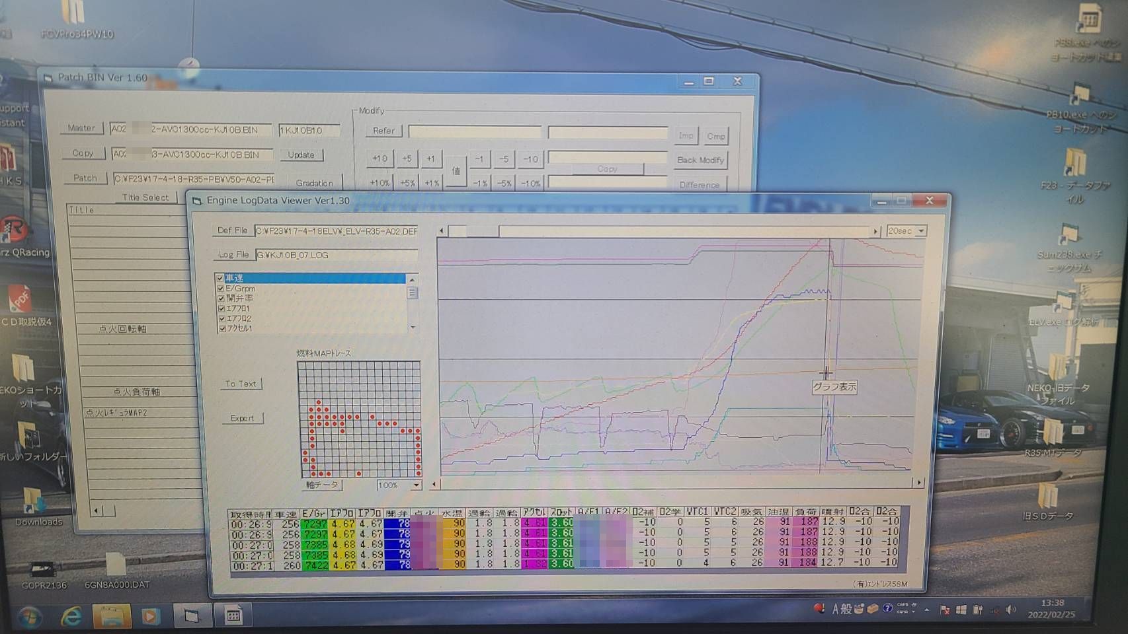
Task: Open the Windows Start menu orb
Action: 28,617
